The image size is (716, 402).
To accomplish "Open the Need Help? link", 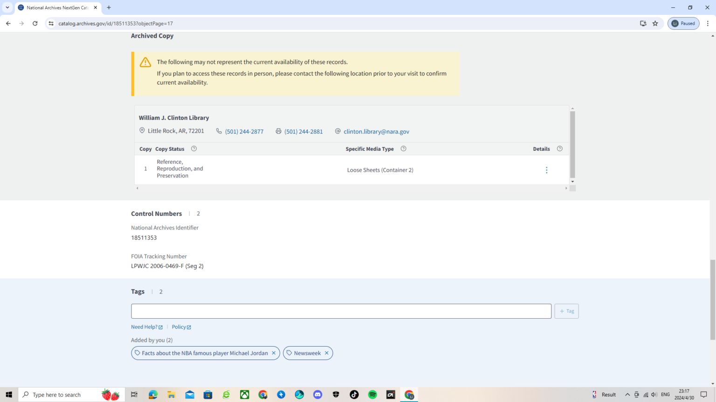I will [147, 327].
